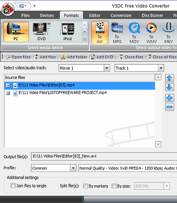Click source list scrollbar up arrow

pos(158,77)
